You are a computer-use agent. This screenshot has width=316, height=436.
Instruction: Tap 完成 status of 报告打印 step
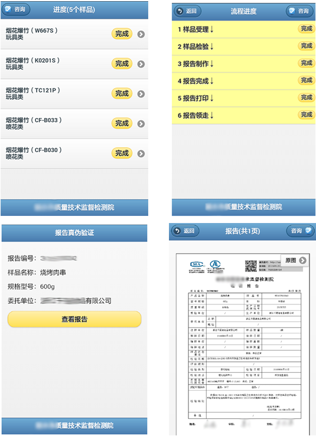click(x=307, y=97)
